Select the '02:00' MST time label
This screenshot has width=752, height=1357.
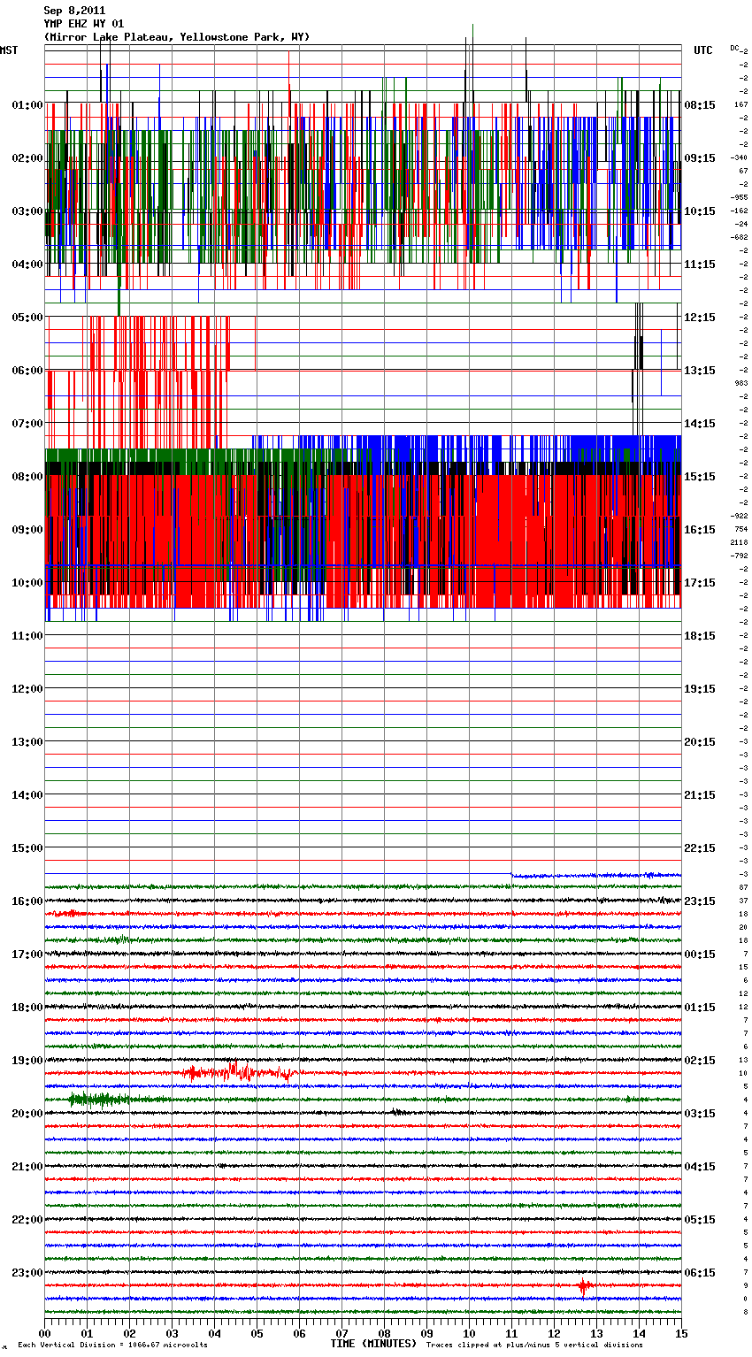pyautogui.click(x=27, y=157)
